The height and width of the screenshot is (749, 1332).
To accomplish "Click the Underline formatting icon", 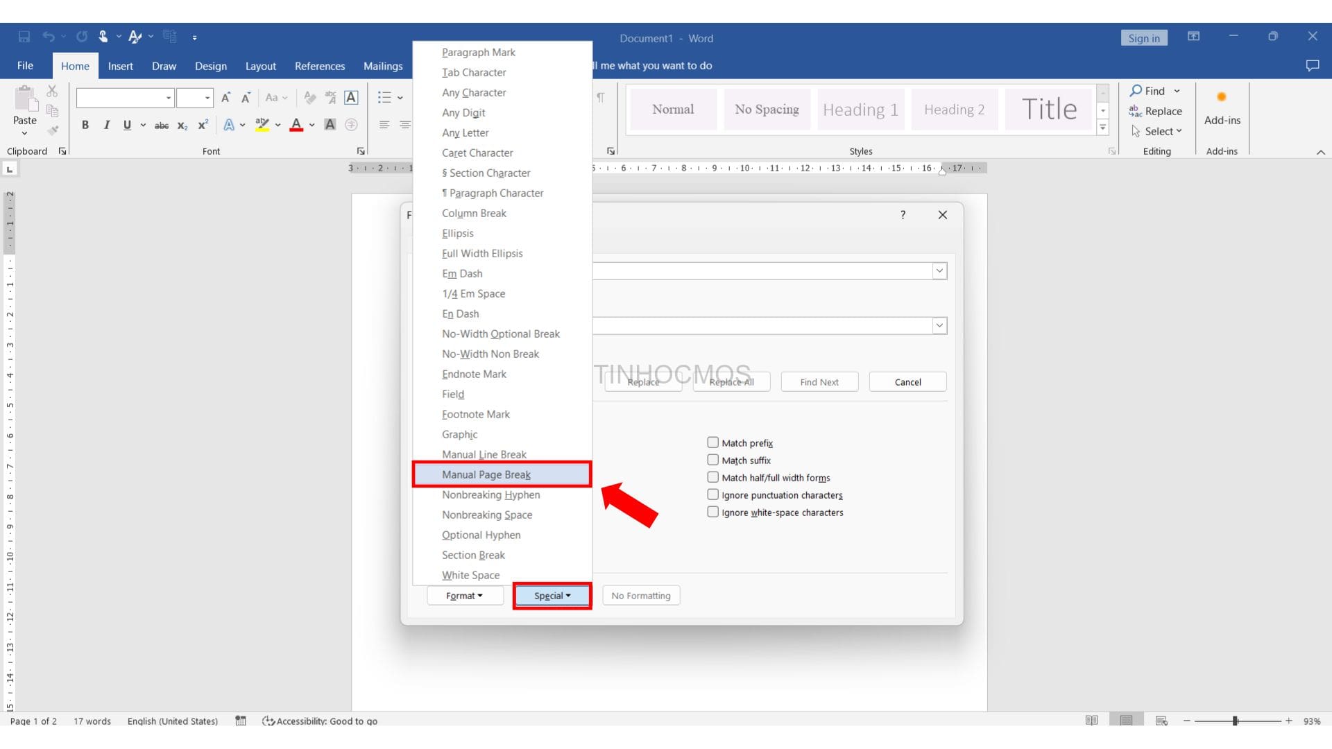I will click(x=127, y=126).
